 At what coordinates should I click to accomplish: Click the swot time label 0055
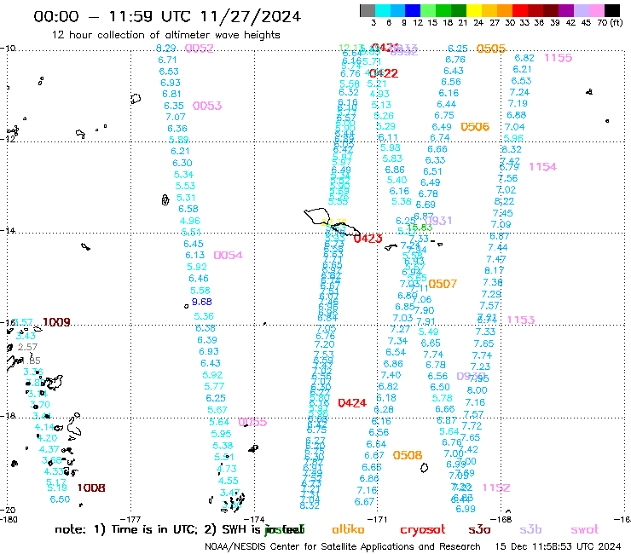coord(252,422)
